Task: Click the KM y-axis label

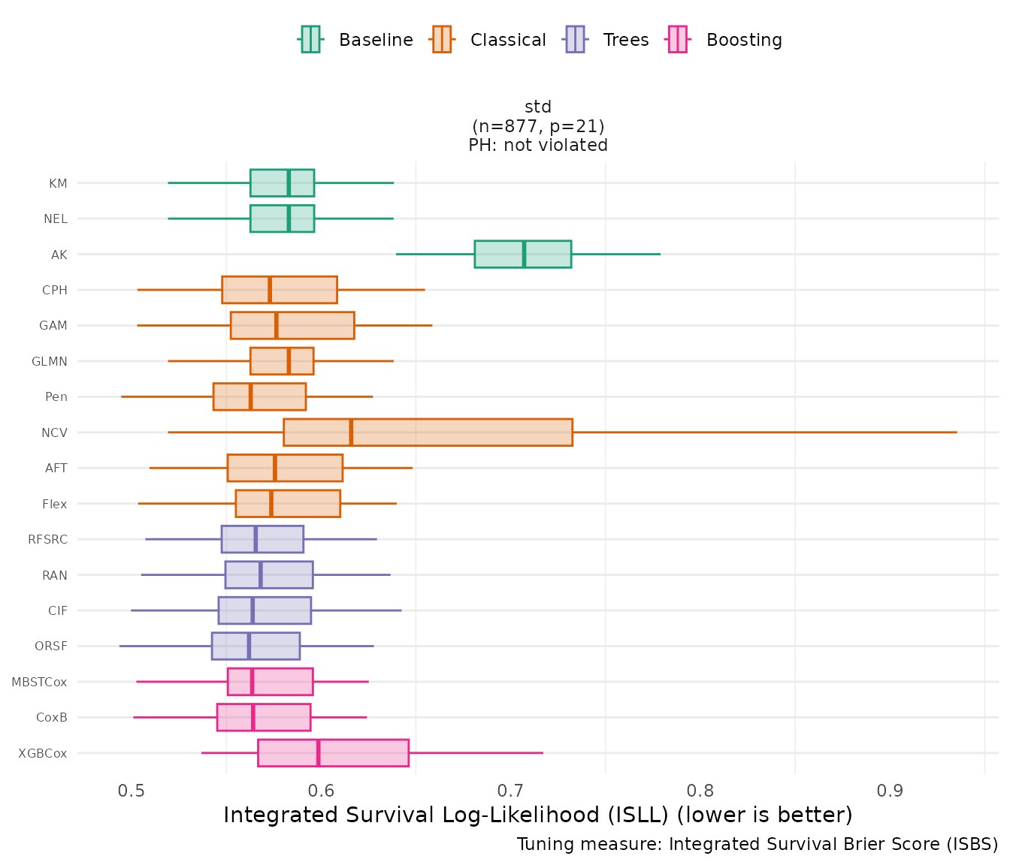Action: [58, 183]
